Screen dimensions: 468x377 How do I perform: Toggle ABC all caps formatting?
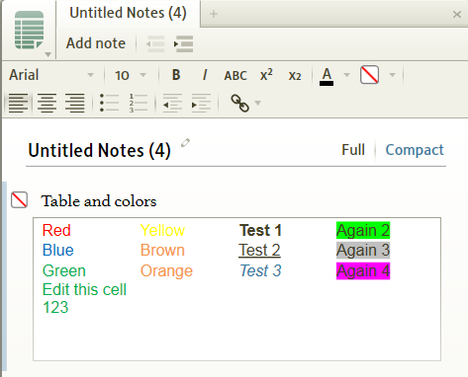[235, 76]
